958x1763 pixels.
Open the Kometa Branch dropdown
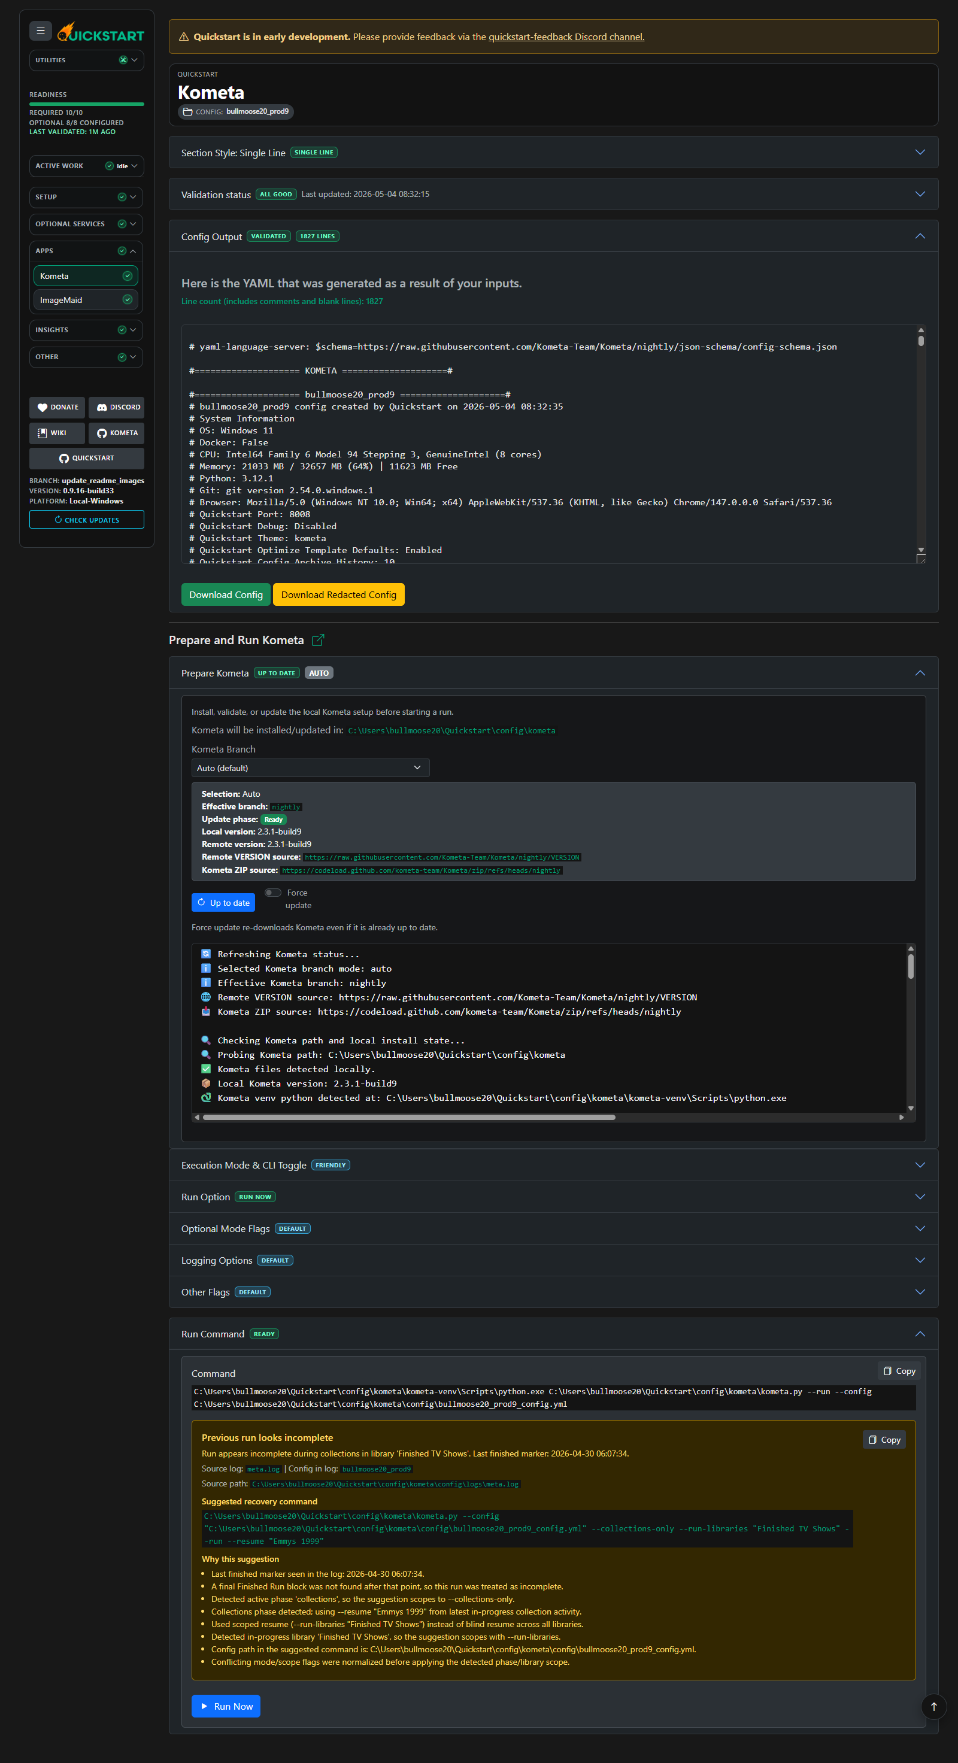click(311, 768)
